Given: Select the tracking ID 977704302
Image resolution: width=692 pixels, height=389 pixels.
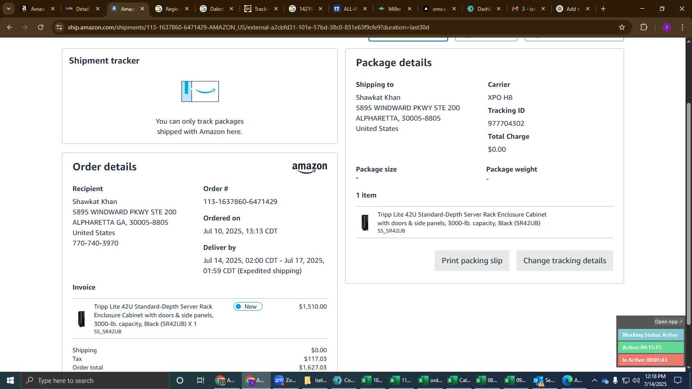Looking at the screenshot, I should 506,124.
